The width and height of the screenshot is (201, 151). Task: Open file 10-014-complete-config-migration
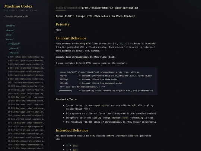(26, 116)
